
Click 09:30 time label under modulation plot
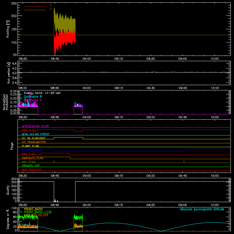[x=151, y=117]
